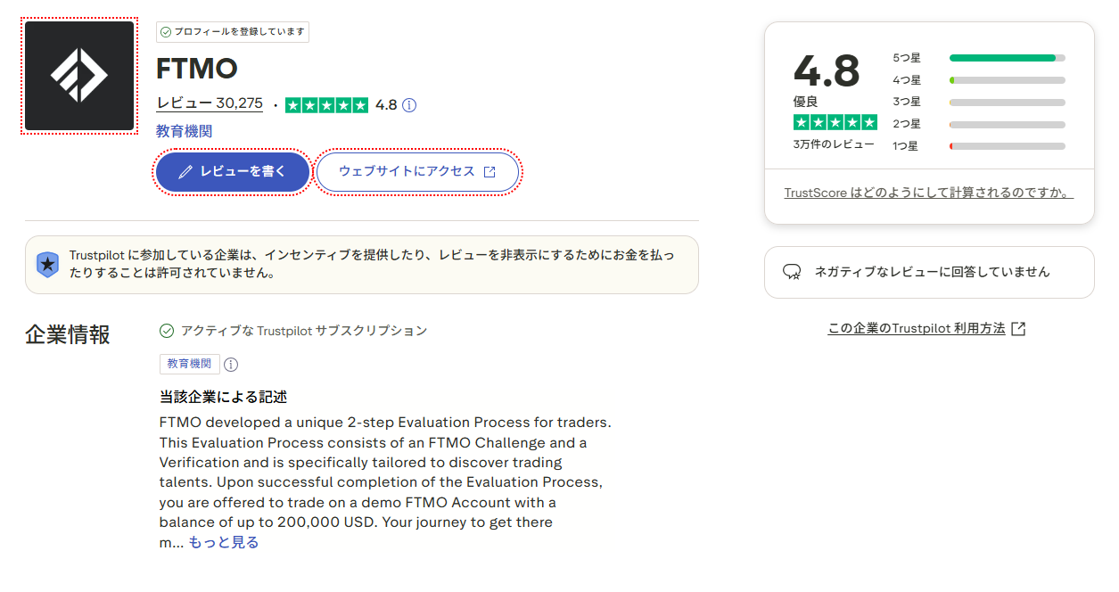The width and height of the screenshot is (1119, 592).
Task: Click the external link icon beside Trustpilot 利用方法
Action: [x=1018, y=329]
